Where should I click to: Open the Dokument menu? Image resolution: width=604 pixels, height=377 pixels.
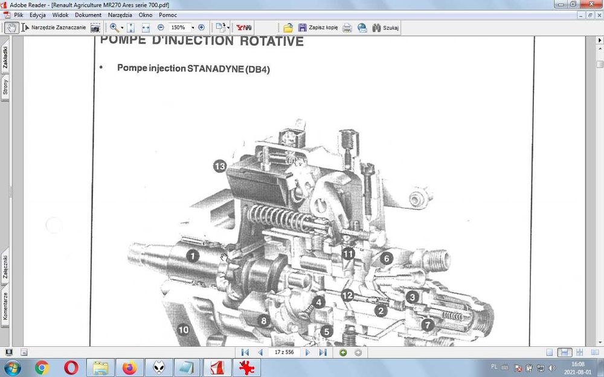[x=88, y=15]
